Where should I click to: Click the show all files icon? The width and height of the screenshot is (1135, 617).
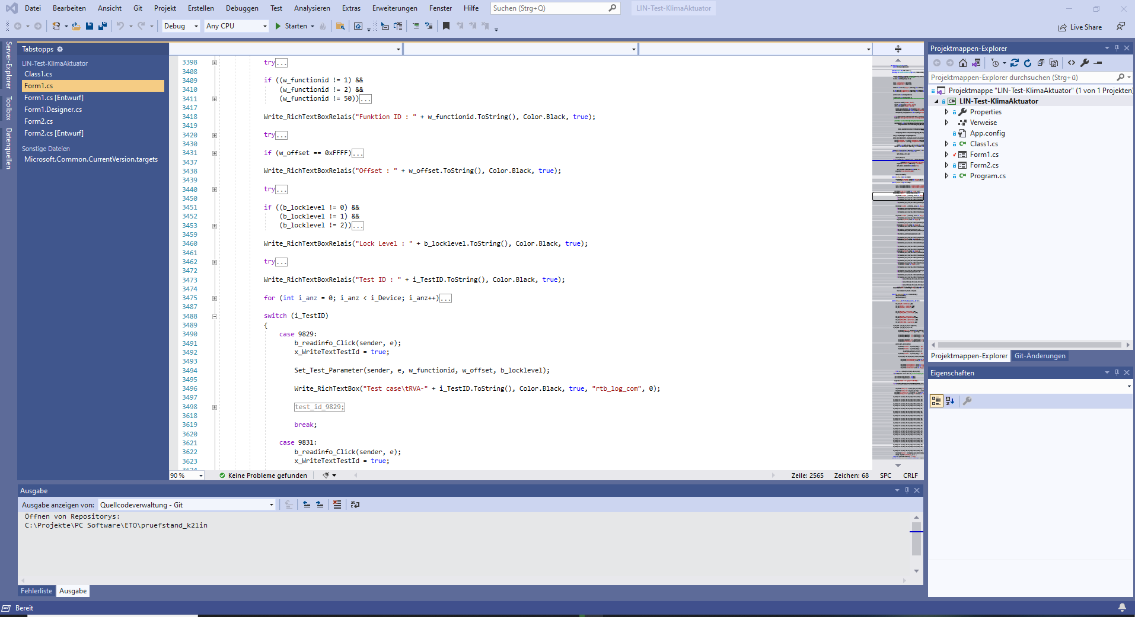1054,63
